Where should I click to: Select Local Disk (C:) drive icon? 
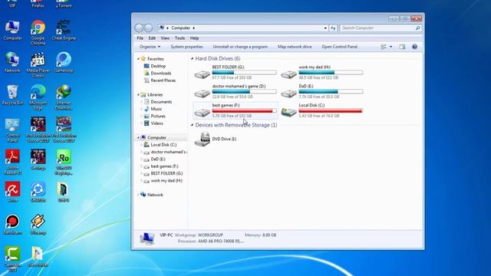click(x=288, y=112)
